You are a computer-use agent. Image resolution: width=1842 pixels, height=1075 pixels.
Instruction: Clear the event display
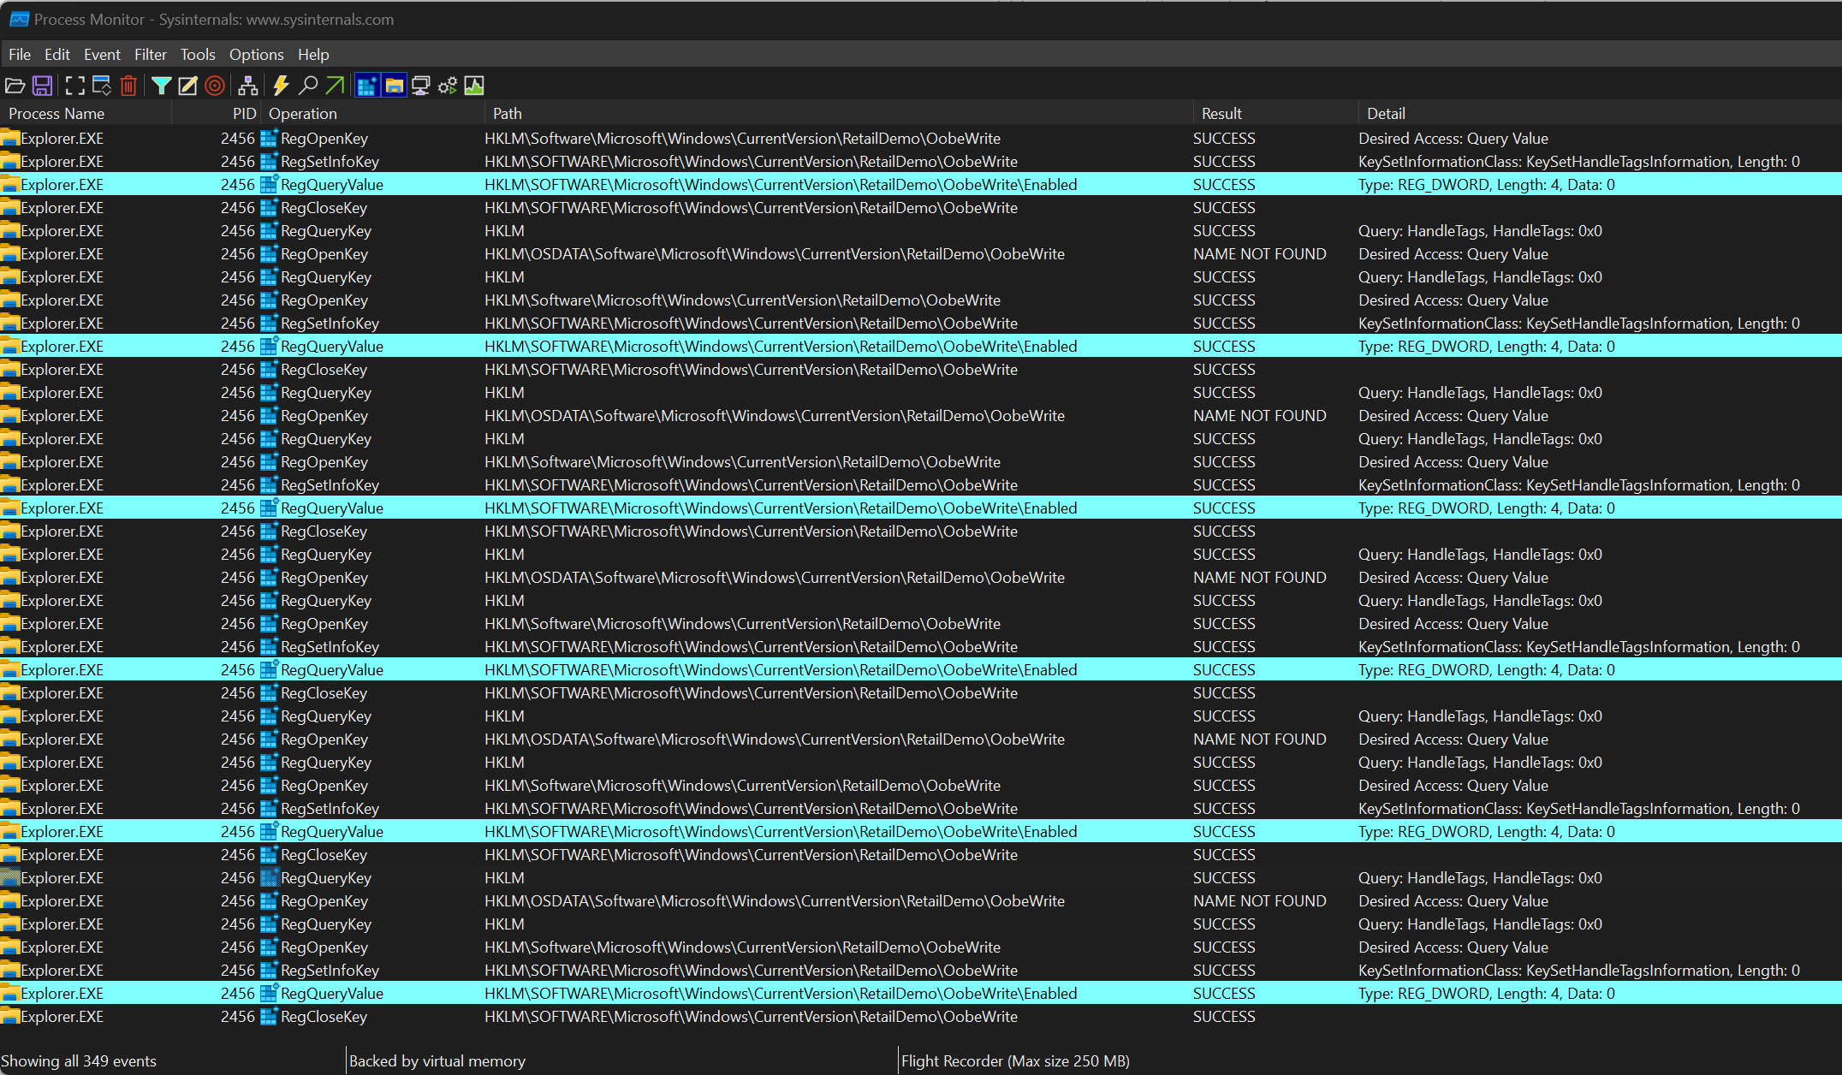pyautogui.click(x=129, y=85)
